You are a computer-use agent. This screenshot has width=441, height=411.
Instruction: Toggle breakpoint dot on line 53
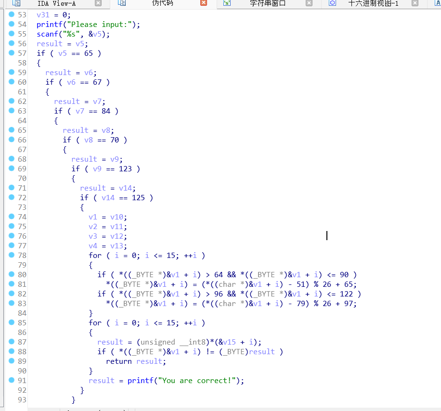pyautogui.click(x=12, y=14)
